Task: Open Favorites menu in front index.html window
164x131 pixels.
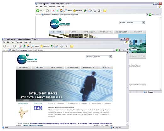Action: pos(19,42)
